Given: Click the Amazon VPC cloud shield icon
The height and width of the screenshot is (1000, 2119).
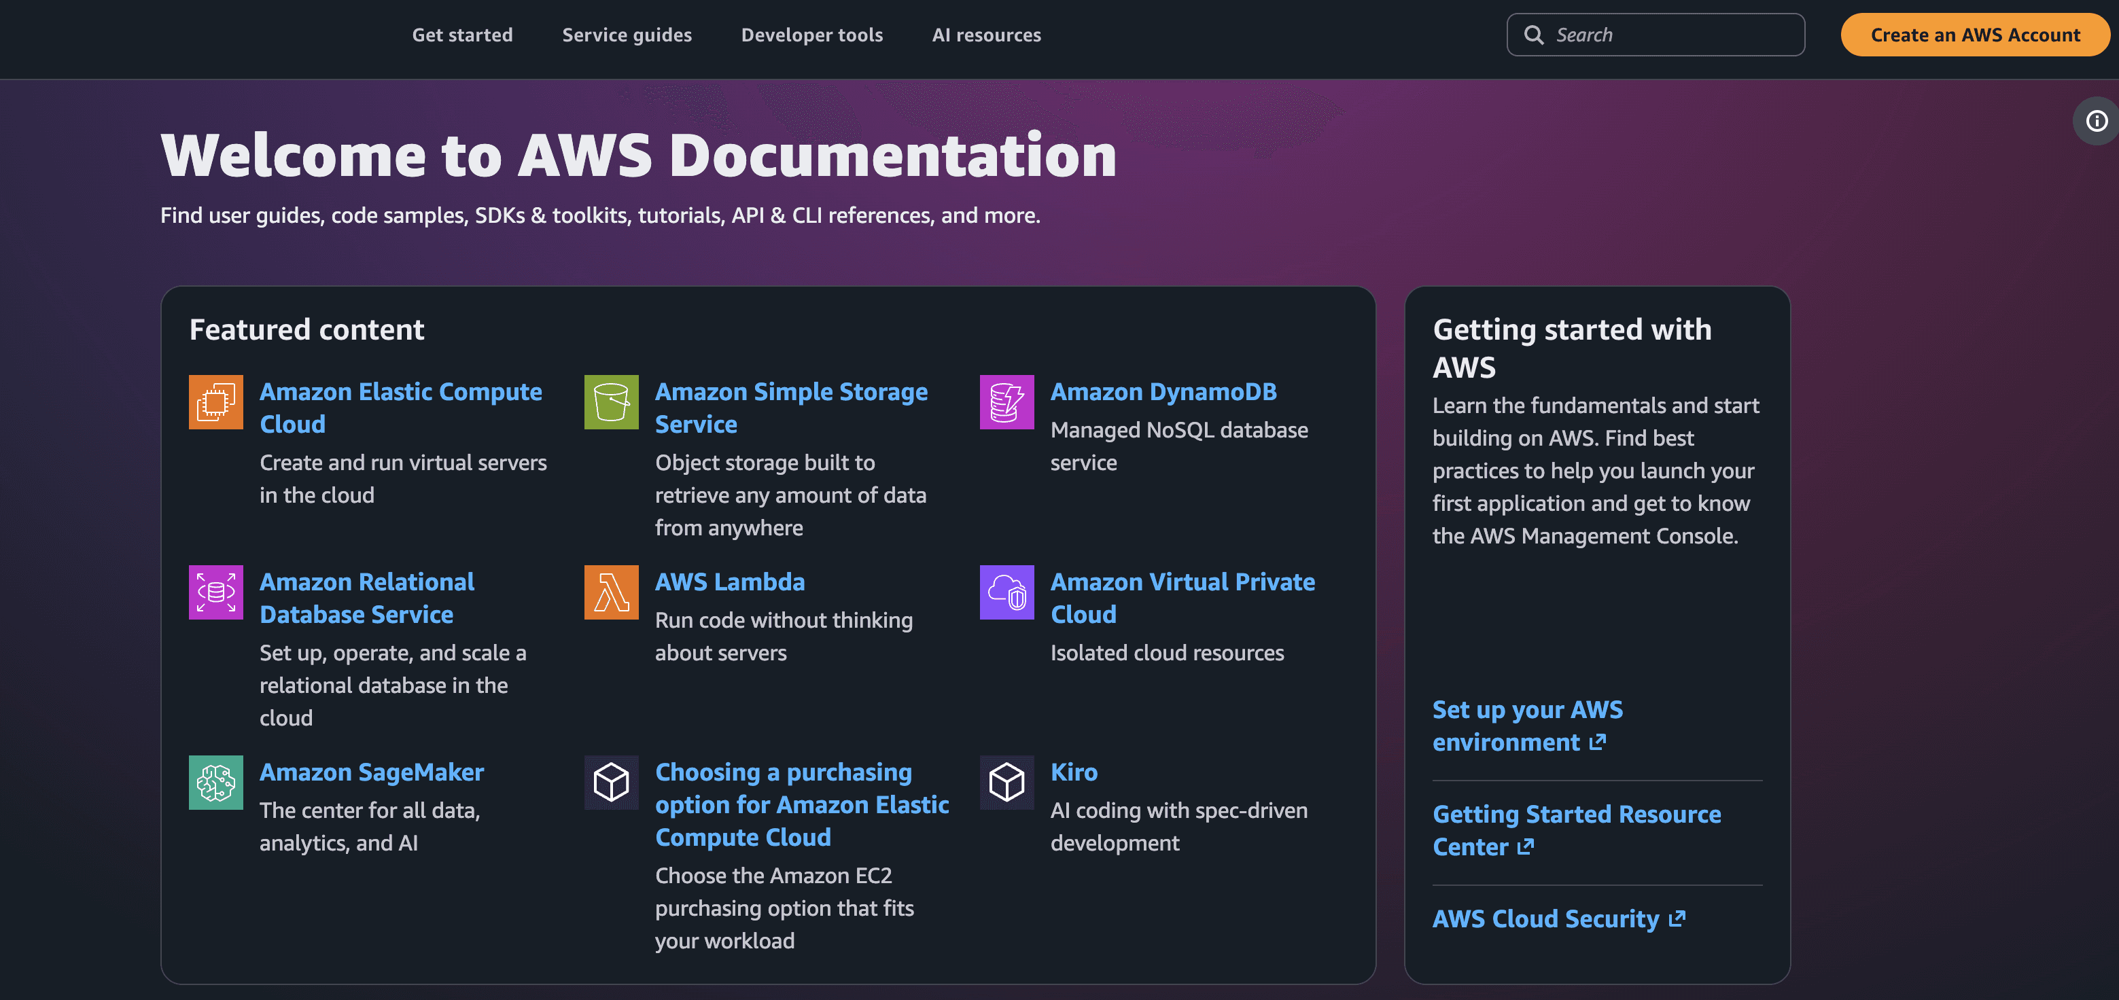Looking at the screenshot, I should coord(1007,592).
